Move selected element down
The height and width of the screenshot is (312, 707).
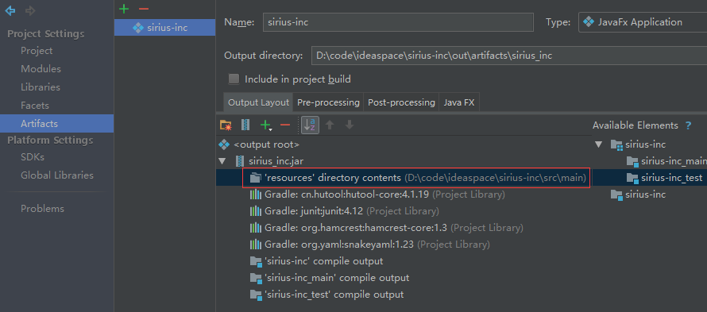(350, 125)
